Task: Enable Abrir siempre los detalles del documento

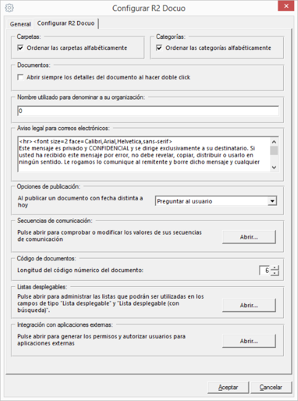Action: [20, 77]
